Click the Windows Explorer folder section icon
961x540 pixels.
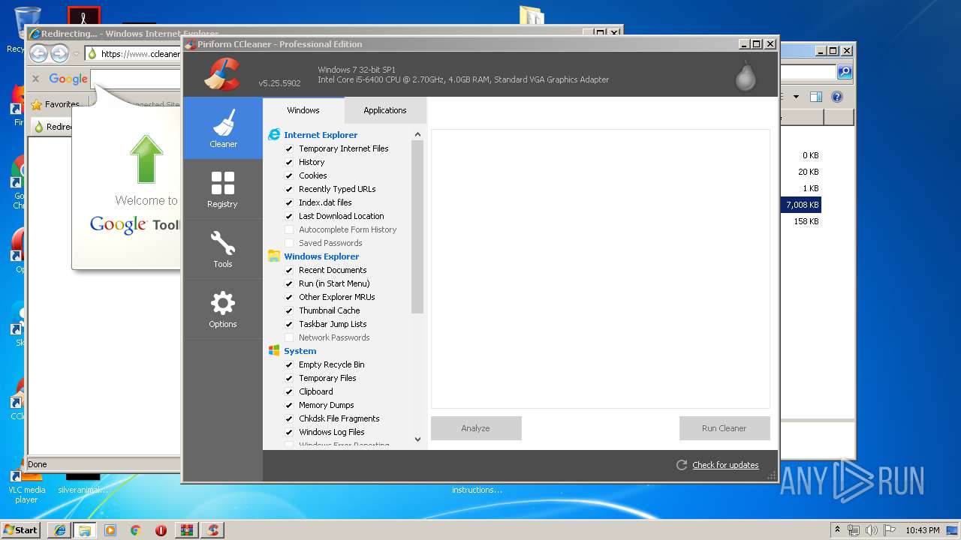click(274, 256)
